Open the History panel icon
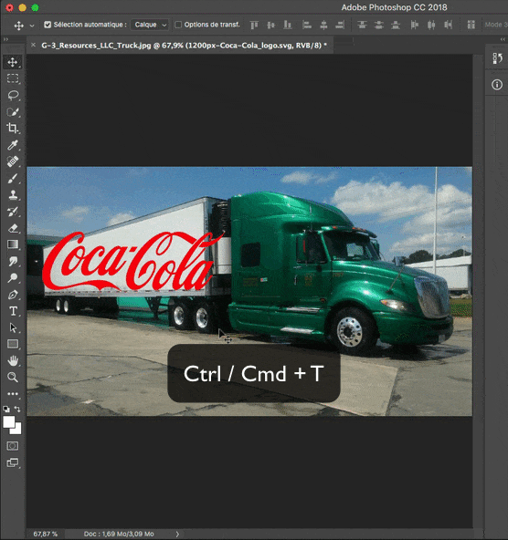Viewport: 508px width, 540px height. (497, 58)
